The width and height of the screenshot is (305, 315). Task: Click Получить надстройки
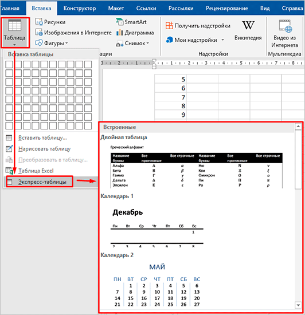[x=198, y=26]
